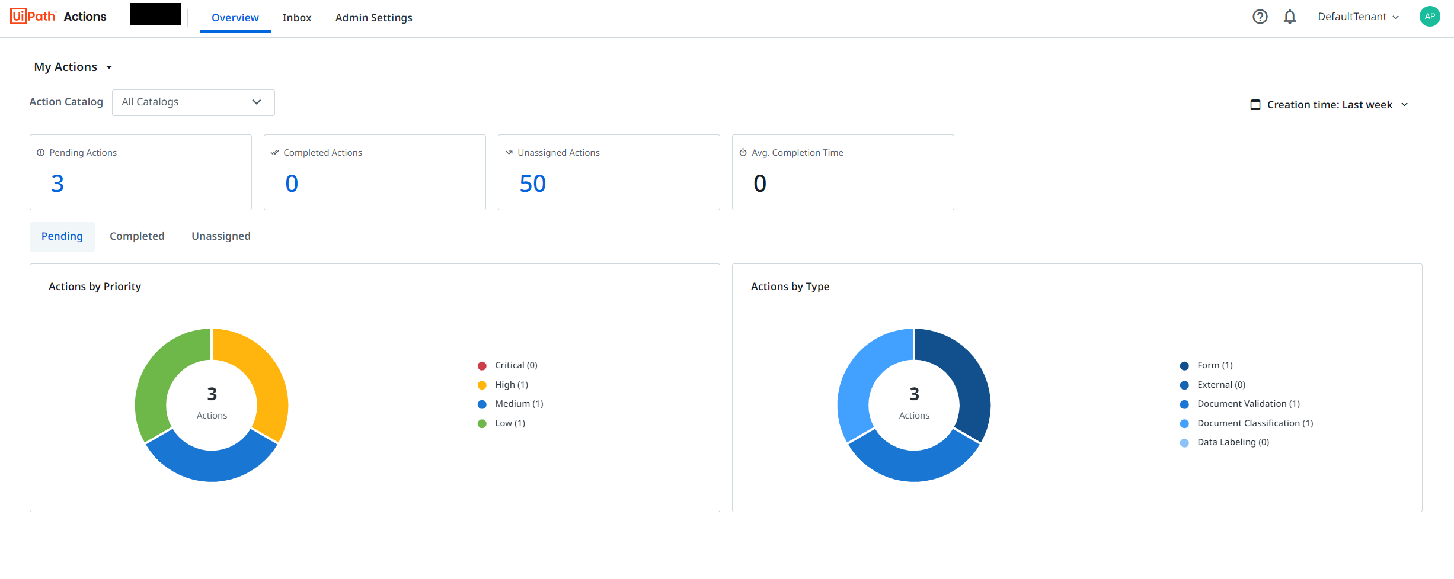Switch to the Inbox tab
1454x579 pixels.
click(x=296, y=18)
